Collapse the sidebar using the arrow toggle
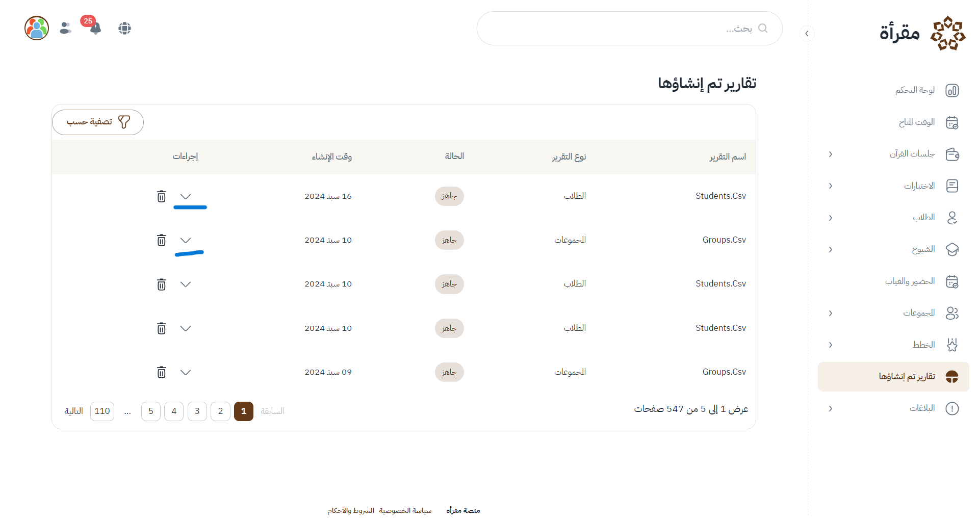The image size is (979, 521). pyautogui.click(x=807, y=34)
